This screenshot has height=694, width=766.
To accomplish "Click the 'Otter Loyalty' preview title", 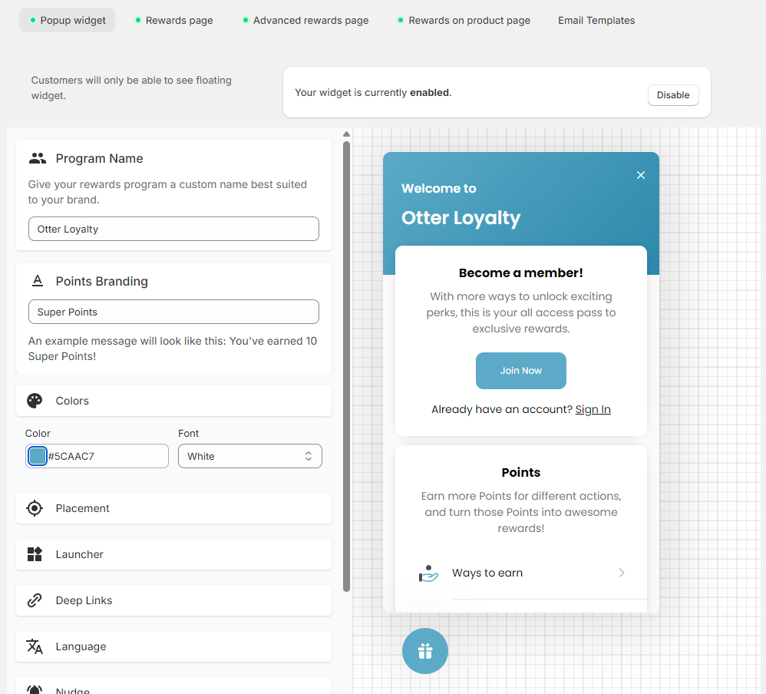I will [x=461, y=218].
